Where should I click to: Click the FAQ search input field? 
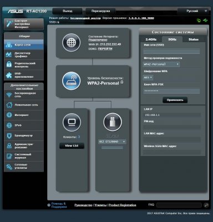click(179, 205)
